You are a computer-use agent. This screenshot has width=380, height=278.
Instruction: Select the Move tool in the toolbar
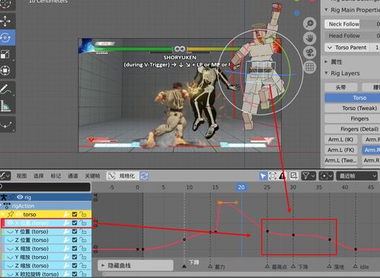tap(5, 21)
